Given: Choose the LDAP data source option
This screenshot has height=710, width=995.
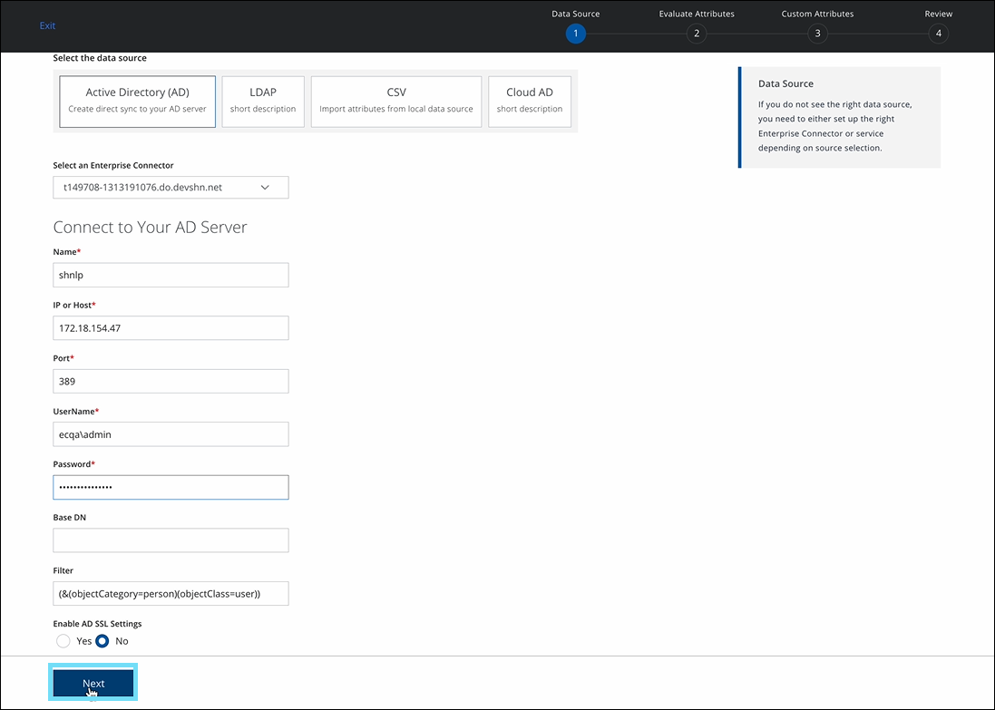Looking at the screenshot, I should pos(263,101).
